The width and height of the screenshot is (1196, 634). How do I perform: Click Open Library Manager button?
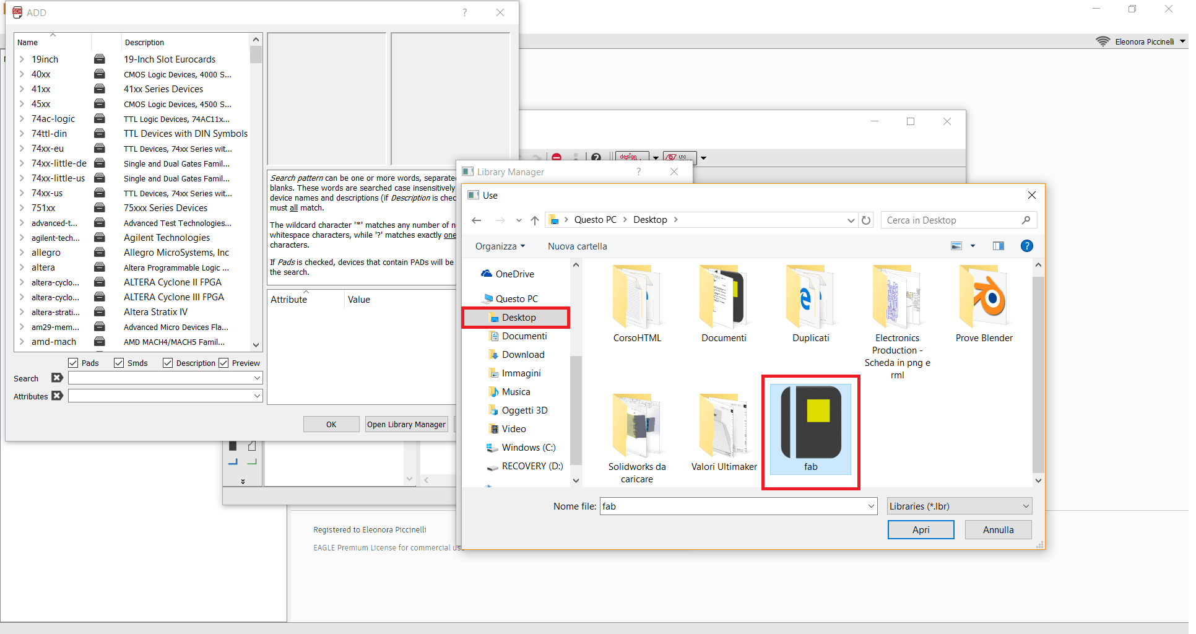click(x=406, y=424)
